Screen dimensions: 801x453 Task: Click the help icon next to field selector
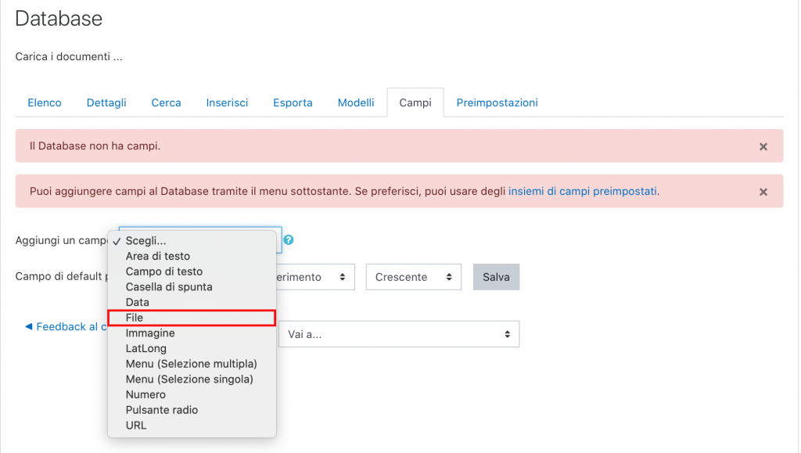289,240
